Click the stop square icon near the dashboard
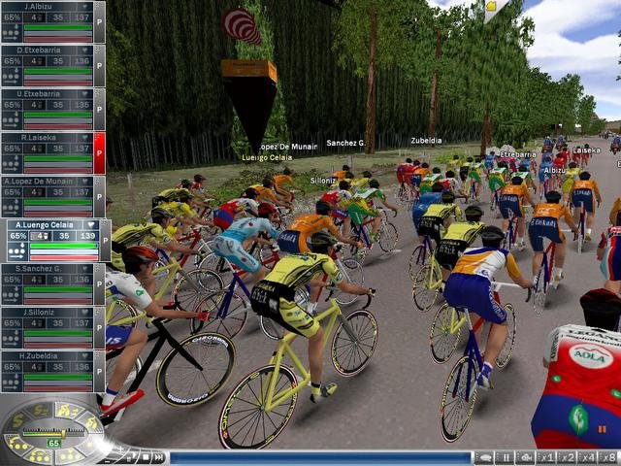 144,457
